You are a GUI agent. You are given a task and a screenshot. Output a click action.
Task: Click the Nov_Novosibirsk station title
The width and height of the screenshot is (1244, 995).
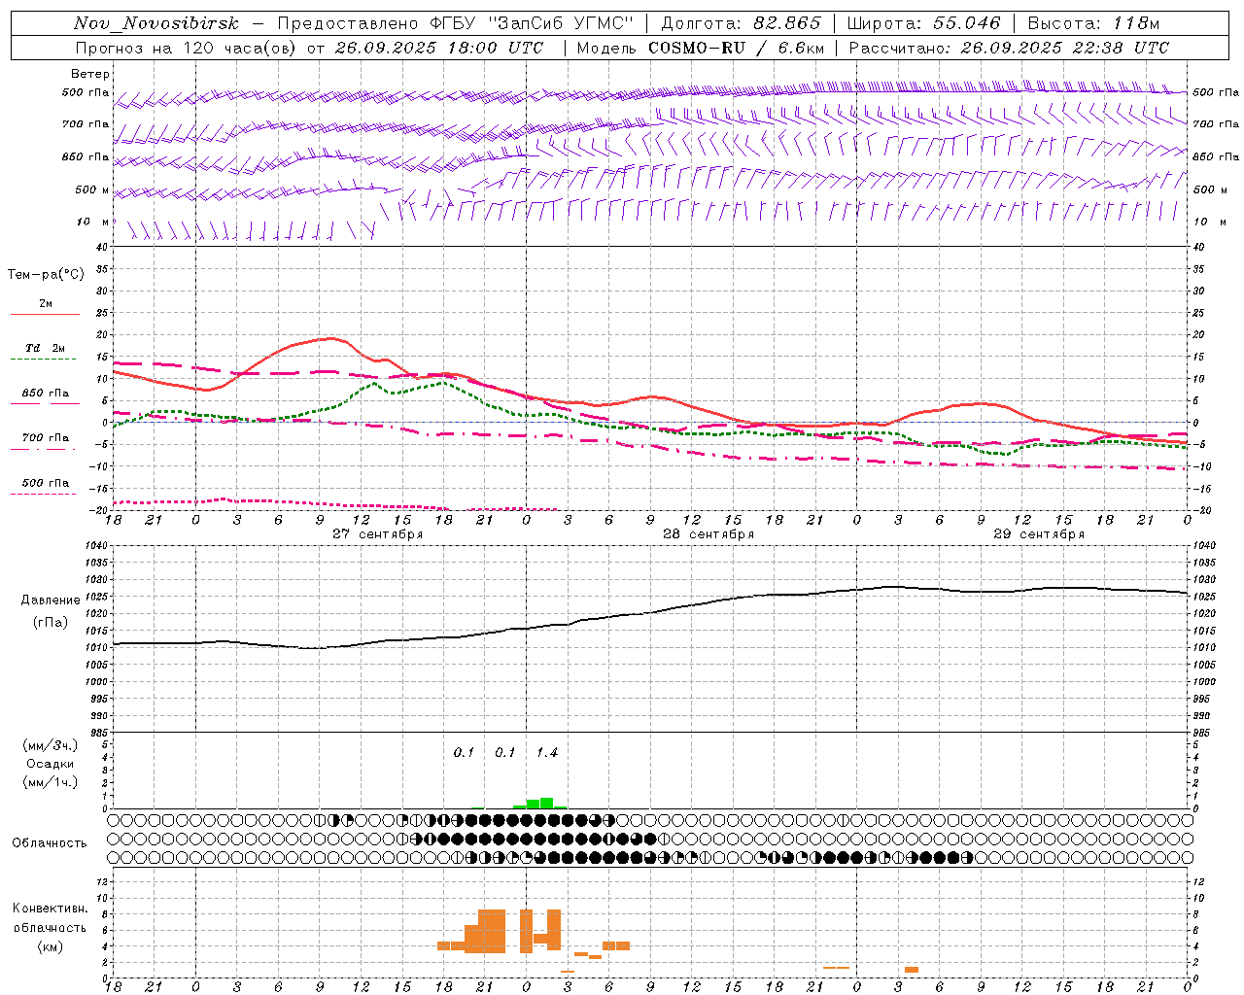[x=156, y=23]
